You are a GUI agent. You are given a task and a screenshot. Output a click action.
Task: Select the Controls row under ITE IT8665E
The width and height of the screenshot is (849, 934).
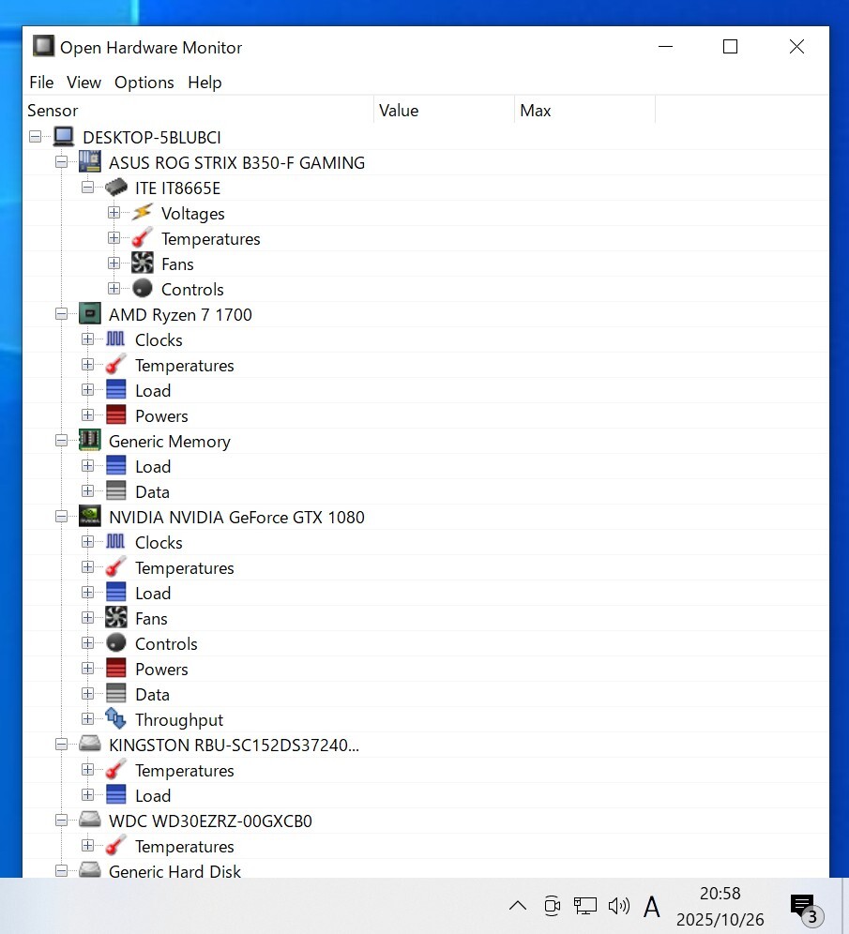[x=425, y=289]
